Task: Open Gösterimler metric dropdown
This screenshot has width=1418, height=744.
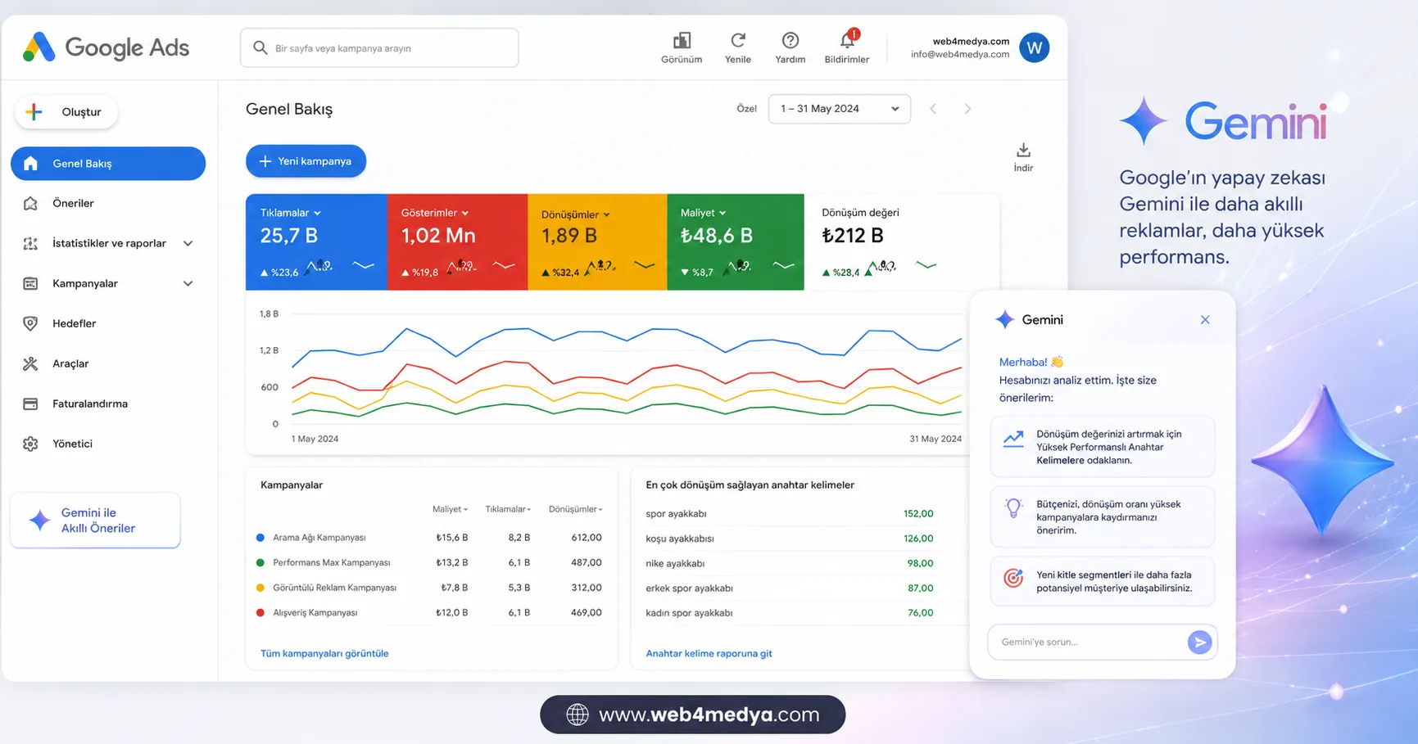Action: coord(435,213)
